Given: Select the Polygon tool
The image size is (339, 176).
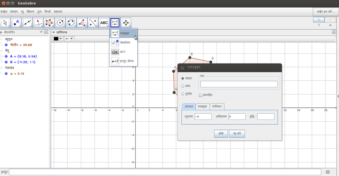Looking at the screenshot, I should [x=49, y=23].
